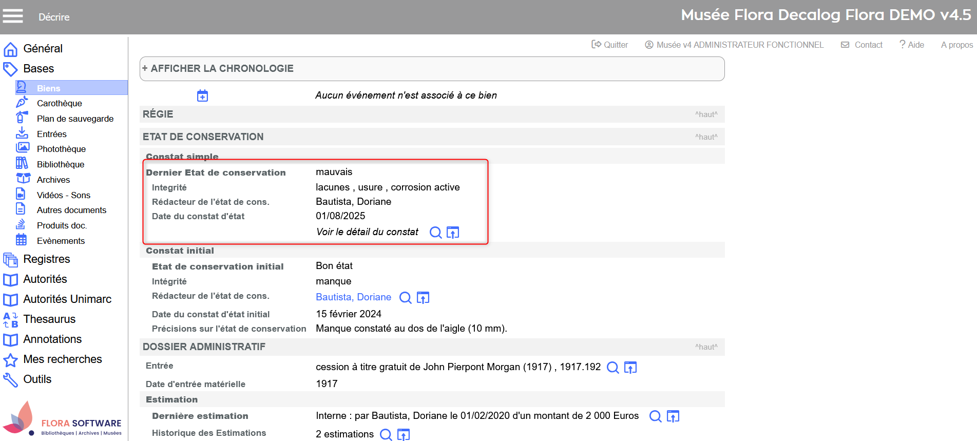Click magnifier icon beside Voir le détail du constat
The height and width of the screenshot is (441, 977).
pyautogui.click(x=435, y=233)
